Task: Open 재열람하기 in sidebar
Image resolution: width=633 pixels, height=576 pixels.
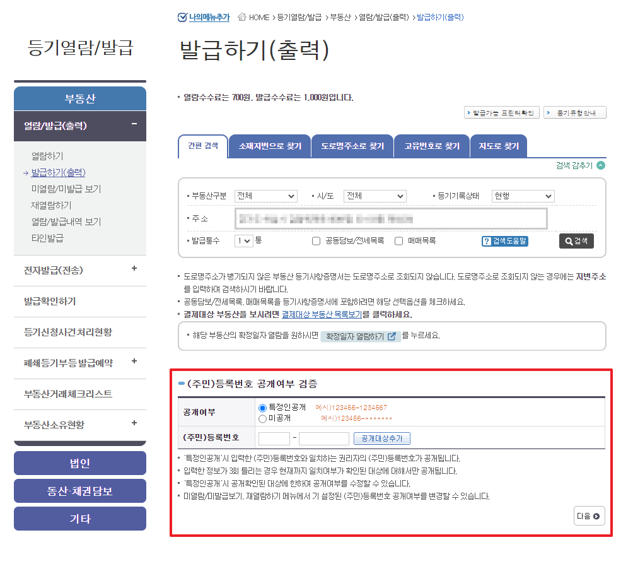Action: click(x=51, y=205)
